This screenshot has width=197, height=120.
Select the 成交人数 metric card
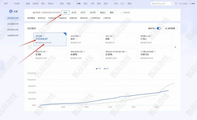(x=119, y=39)
